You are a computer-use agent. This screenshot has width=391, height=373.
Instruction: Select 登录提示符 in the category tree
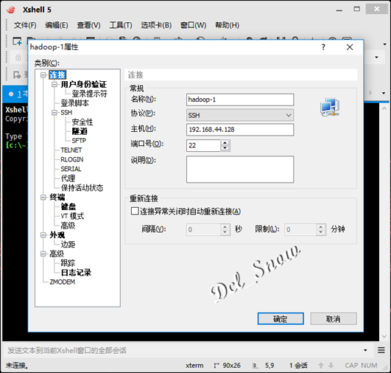[x=90, y=94]
